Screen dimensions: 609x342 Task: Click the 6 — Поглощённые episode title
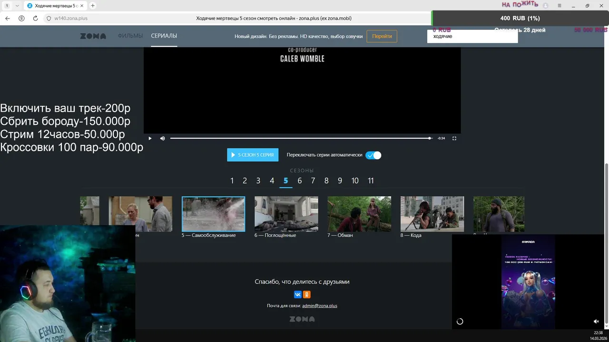[x=275, y=235]
